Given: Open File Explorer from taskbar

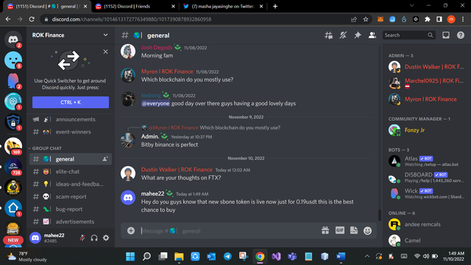Looking at the screenshot, I should pos(179,256).
